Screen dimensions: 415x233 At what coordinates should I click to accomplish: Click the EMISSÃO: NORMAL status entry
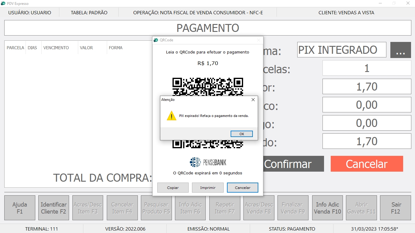click(209, 229)
